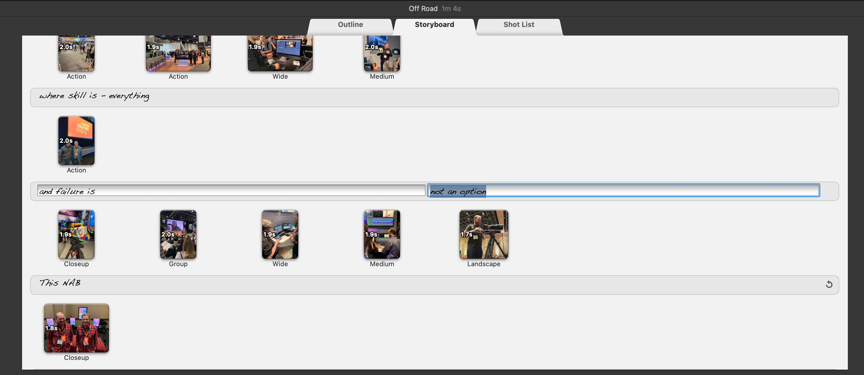864x375 pixels.
Task: Select the 1.9s colorful camera Closeup thumbnail
Action: pyautogui.click(x=77, y=234)
